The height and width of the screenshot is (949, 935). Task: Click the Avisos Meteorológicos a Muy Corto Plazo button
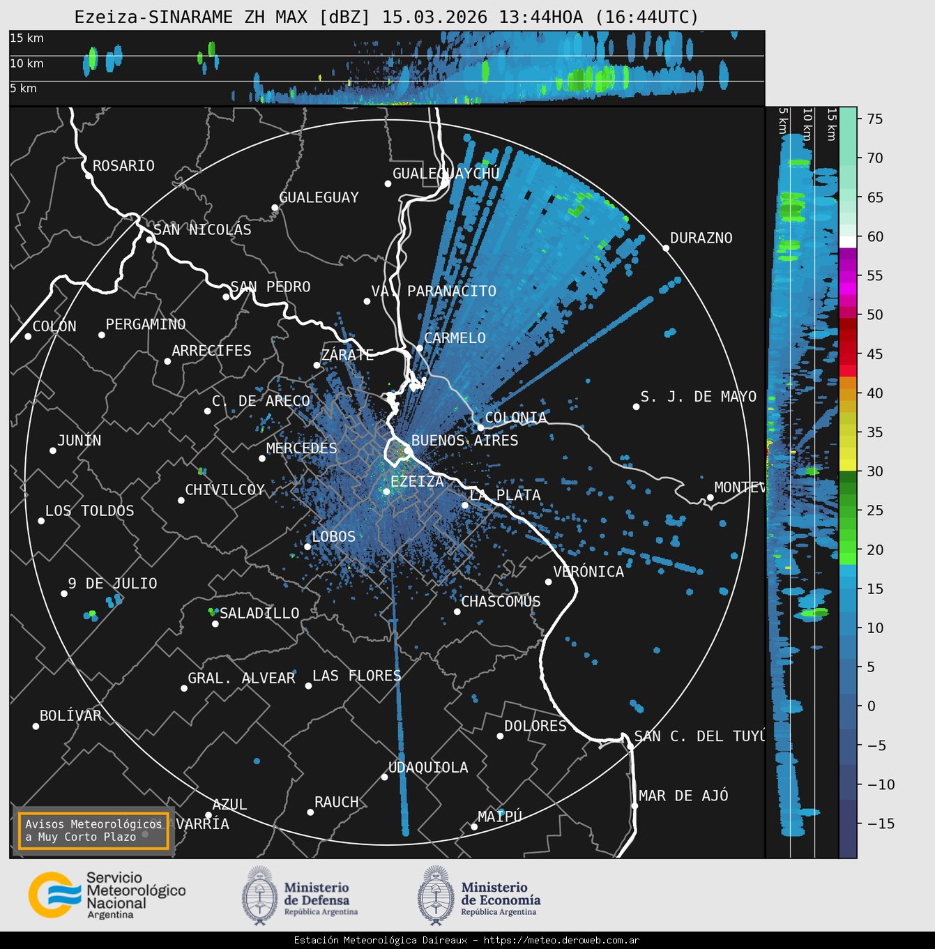coord(93,830)
